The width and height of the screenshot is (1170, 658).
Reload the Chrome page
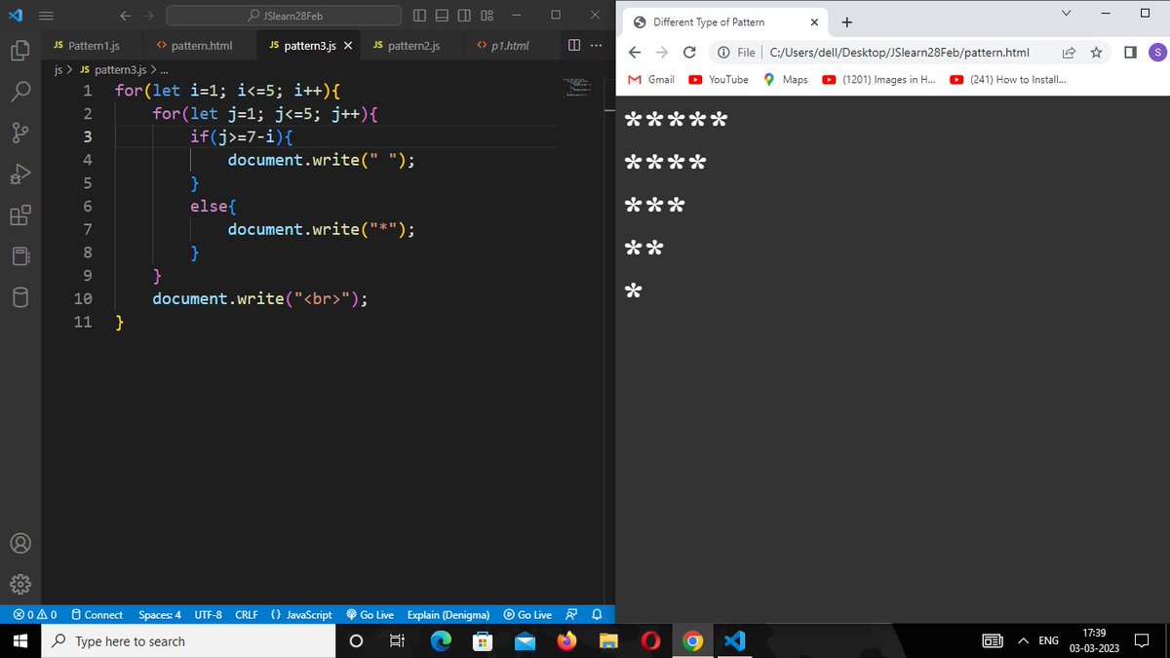click(x=689, y=53)
